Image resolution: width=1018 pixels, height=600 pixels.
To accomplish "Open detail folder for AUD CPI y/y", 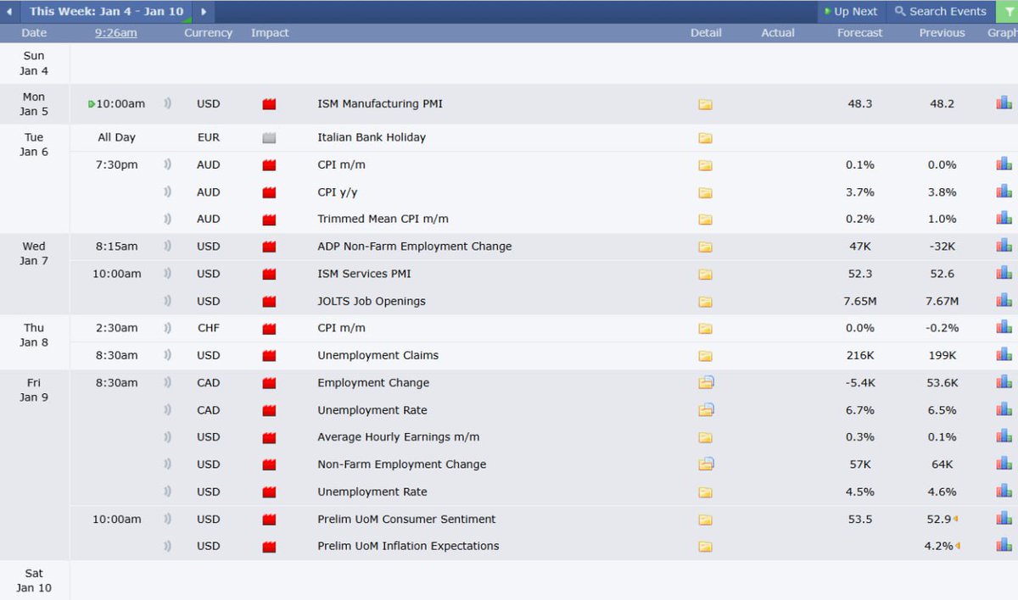I will (705, 193).
